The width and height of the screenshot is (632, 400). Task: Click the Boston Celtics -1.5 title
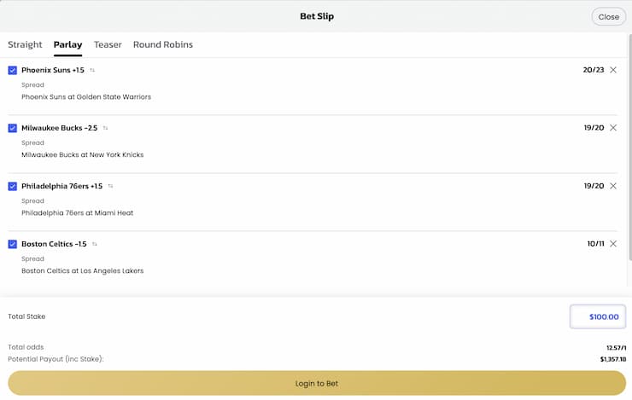click(54, 244)
